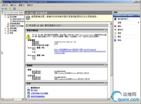
Task: Click the 建立信任 task link
Action: click(34, 90)
